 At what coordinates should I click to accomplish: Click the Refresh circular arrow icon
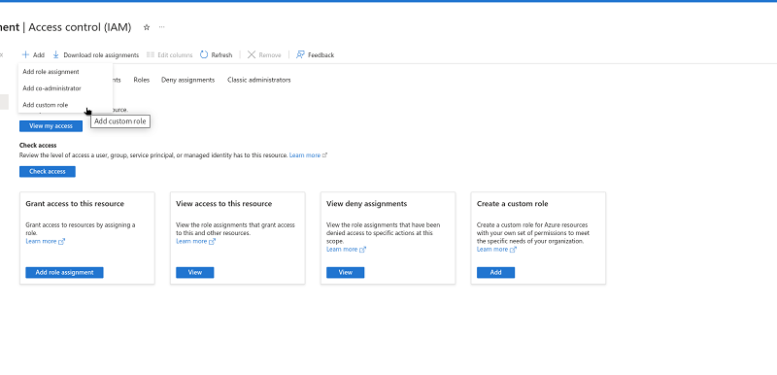coord(204,54)
